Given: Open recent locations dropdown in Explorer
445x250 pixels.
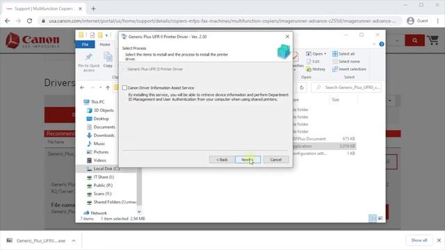Looking at the screenshot, I should (x=100, y=87).
